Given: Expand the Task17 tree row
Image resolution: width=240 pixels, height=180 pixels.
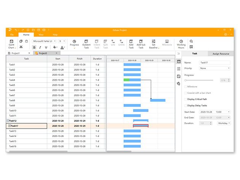Looking at the screenshot, I should (10, 126).
